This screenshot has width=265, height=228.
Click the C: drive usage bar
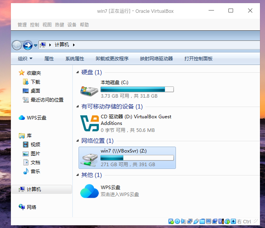137,89
